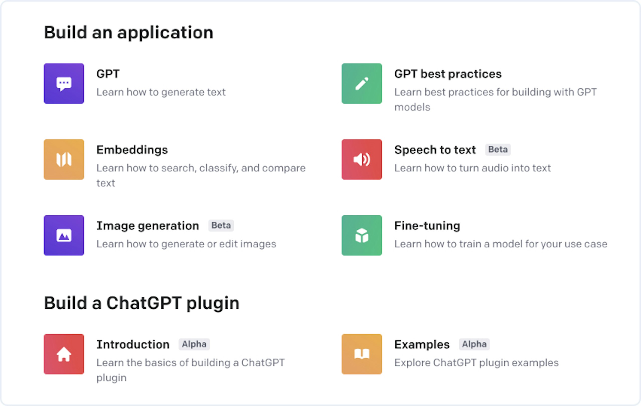Click the green pencil icon for best practices
Viewport: 641px width, 406px height.
(362, 84)
